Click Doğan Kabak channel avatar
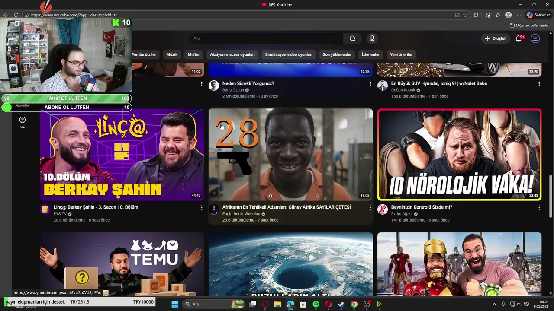Image resolution: width=554 pixels, height=311 pixels. 383,85
